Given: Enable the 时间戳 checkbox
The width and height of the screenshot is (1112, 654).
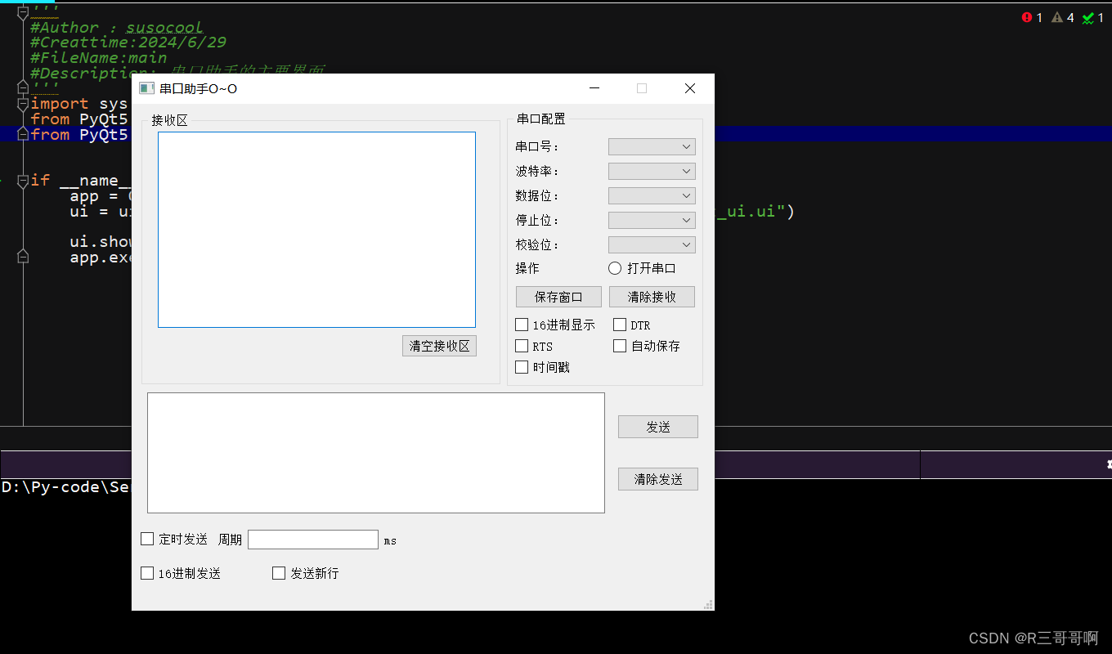Looking at the screenshot, I should coord(522,367).
